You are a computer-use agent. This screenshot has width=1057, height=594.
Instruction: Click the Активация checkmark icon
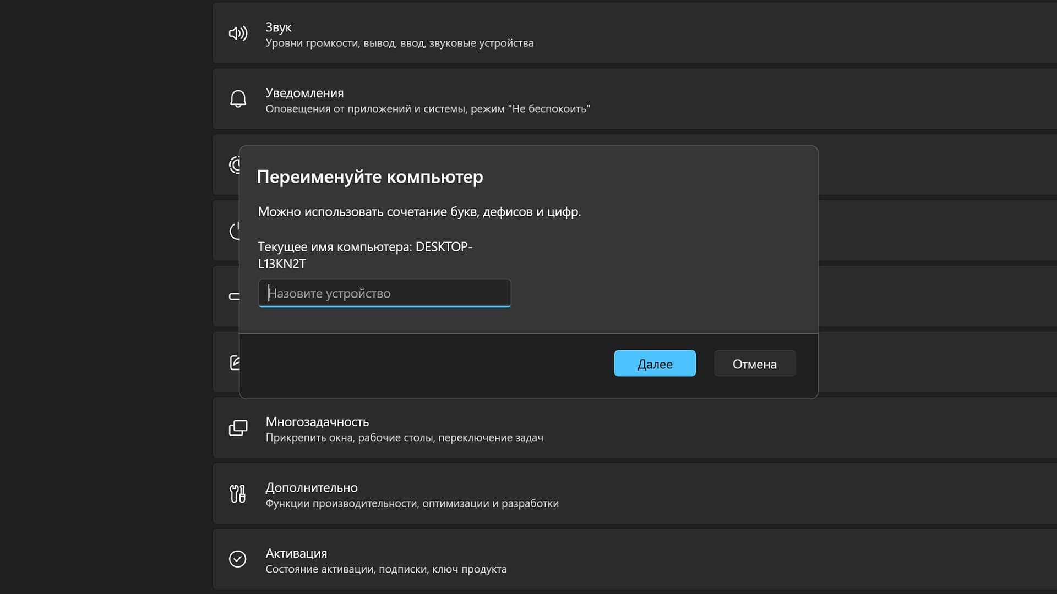tap(238, 559)
